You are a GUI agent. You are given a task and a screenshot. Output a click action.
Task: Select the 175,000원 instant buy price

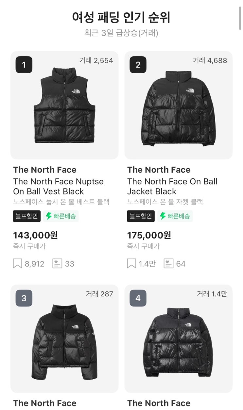149,235
